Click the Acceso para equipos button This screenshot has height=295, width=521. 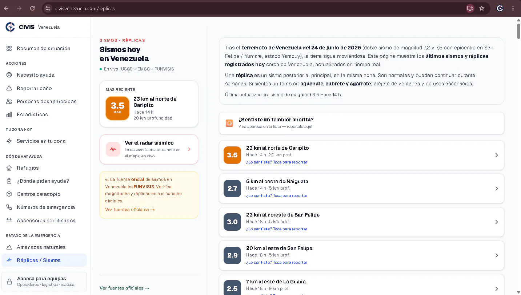[x=44, y=282]
